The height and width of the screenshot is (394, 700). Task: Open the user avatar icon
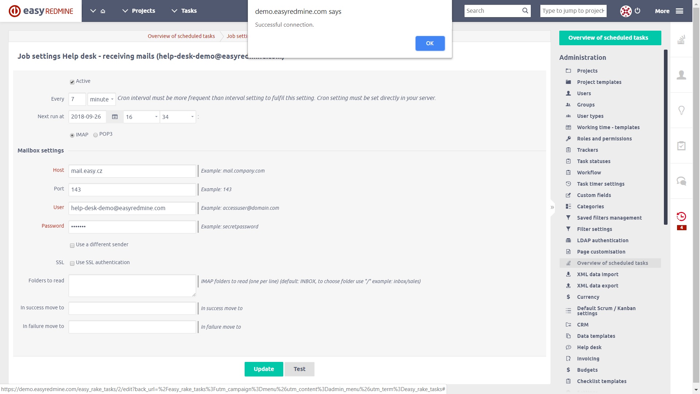tap(626, 11)
